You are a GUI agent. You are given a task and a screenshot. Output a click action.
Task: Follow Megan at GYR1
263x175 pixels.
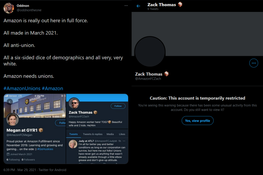(x=61, y=123)
